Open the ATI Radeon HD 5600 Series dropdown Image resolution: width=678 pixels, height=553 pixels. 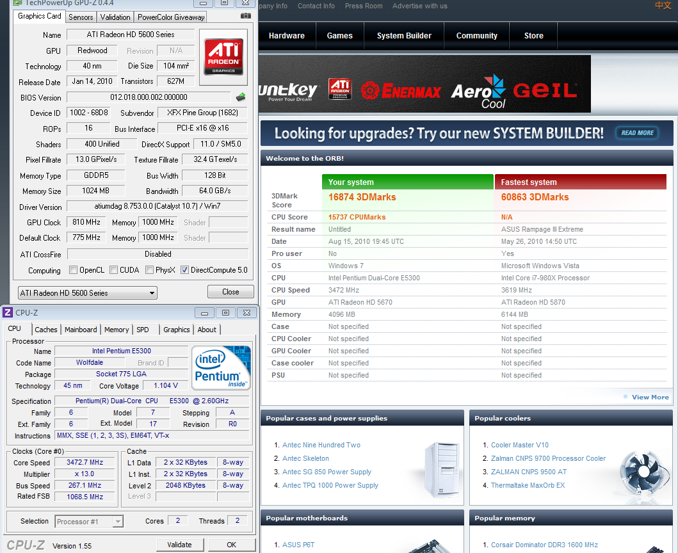87,293
